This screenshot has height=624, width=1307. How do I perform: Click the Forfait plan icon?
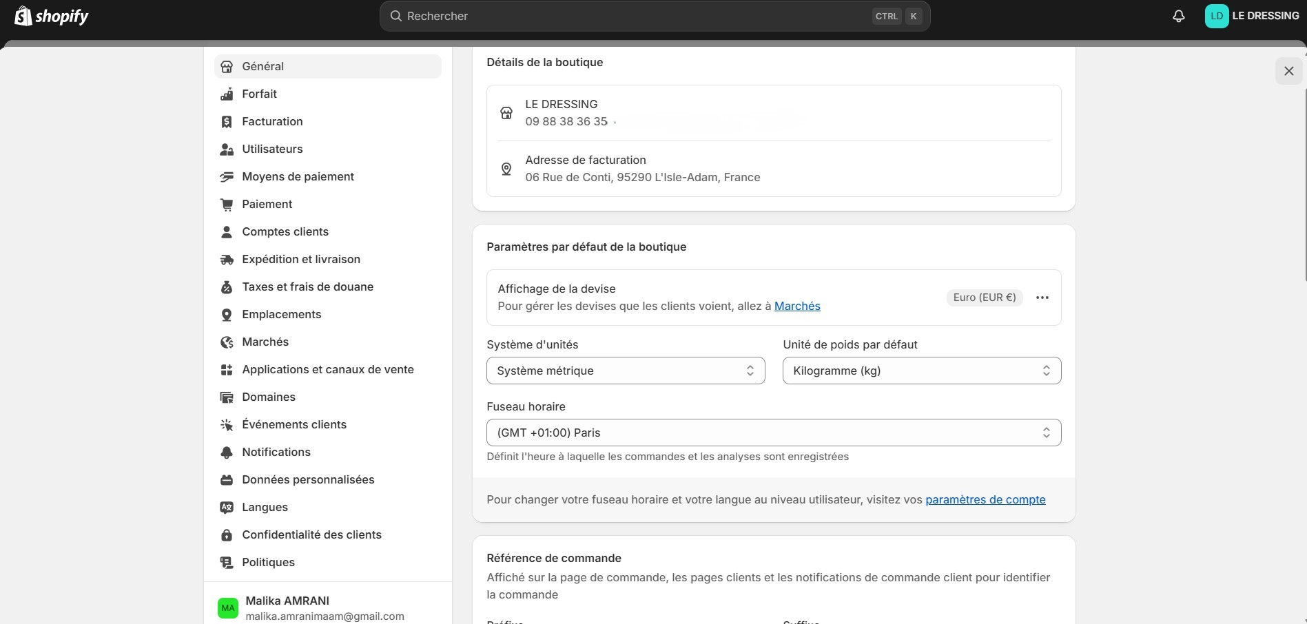tap(227, 94)
